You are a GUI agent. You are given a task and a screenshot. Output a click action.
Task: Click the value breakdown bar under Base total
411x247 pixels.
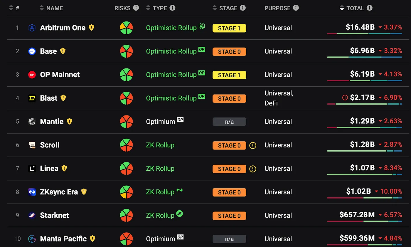coord(364,57)
